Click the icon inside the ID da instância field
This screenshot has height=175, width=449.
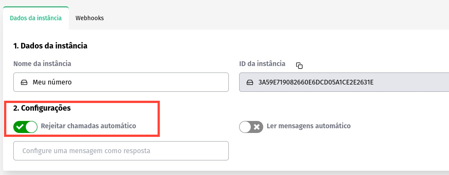coord(250,82)
